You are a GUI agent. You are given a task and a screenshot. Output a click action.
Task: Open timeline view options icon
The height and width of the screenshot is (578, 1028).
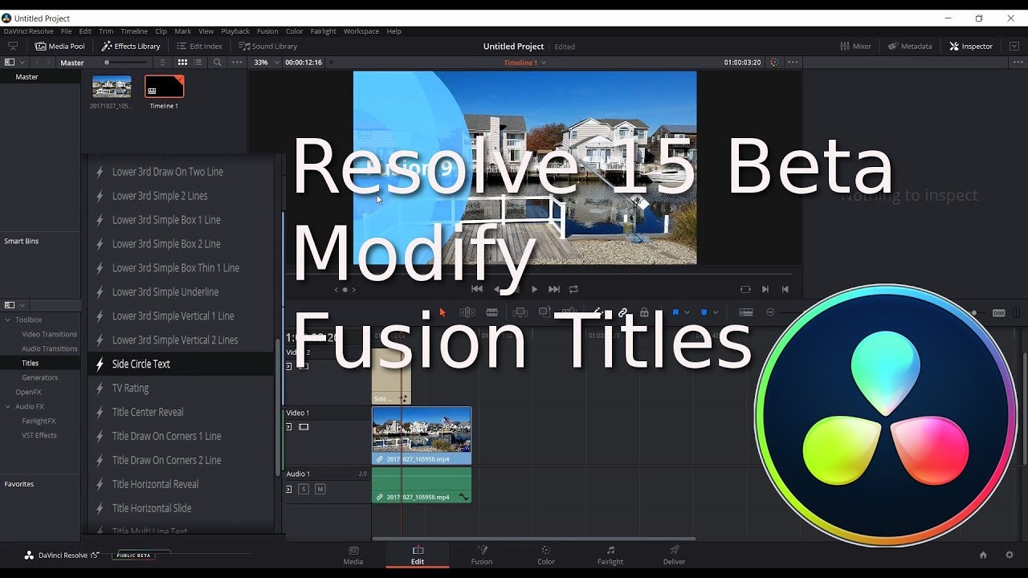(x=746, y=312)
